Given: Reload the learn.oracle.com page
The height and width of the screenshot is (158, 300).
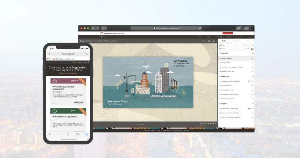Looking at the screenshot, I should click(x=200, y=28).
